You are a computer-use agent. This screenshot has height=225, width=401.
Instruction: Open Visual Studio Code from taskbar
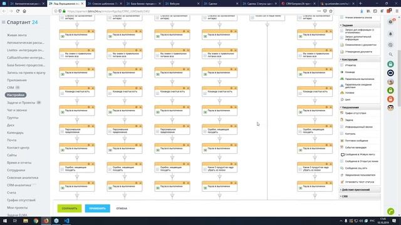(66, 221)
